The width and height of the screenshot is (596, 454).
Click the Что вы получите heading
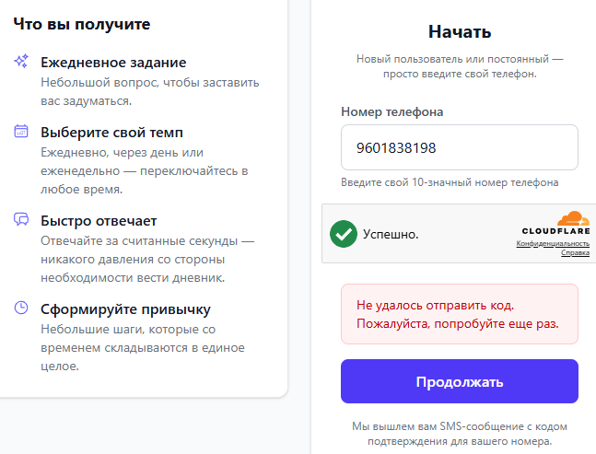click(x=82, y=23)
